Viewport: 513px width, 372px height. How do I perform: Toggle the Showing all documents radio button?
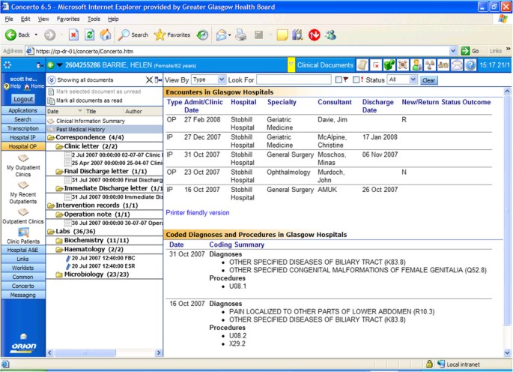[x=51, y=79]
